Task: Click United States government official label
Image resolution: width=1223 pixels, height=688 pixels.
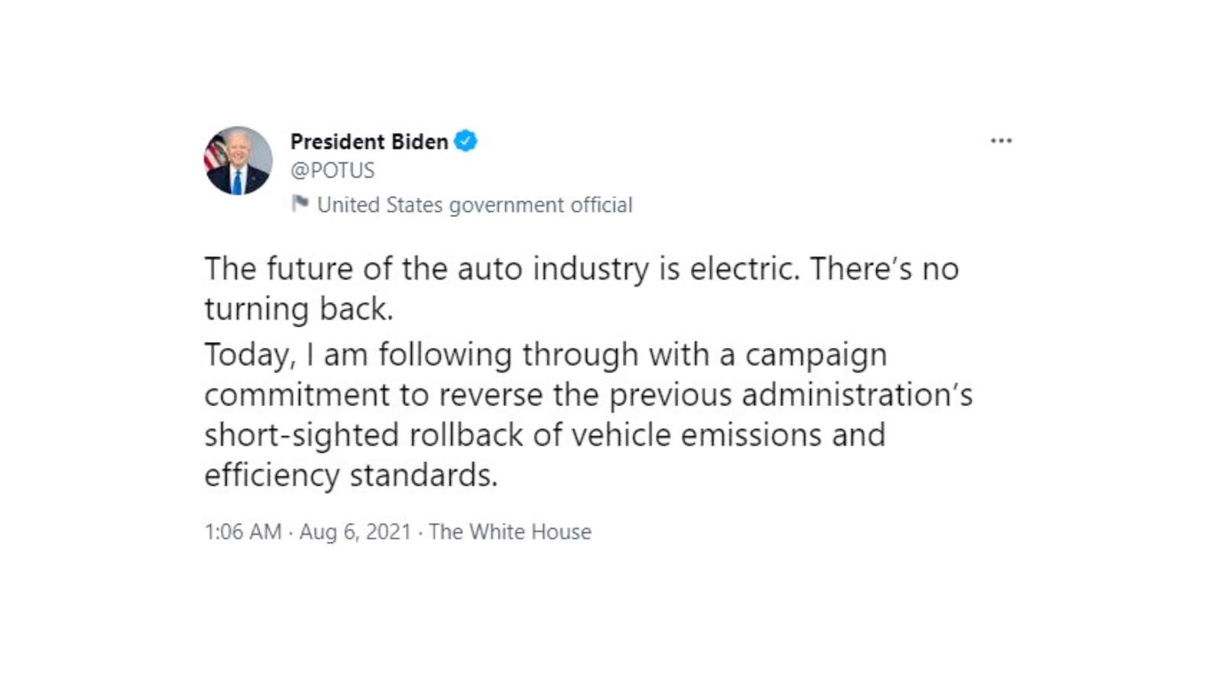Action: point(475,205)
